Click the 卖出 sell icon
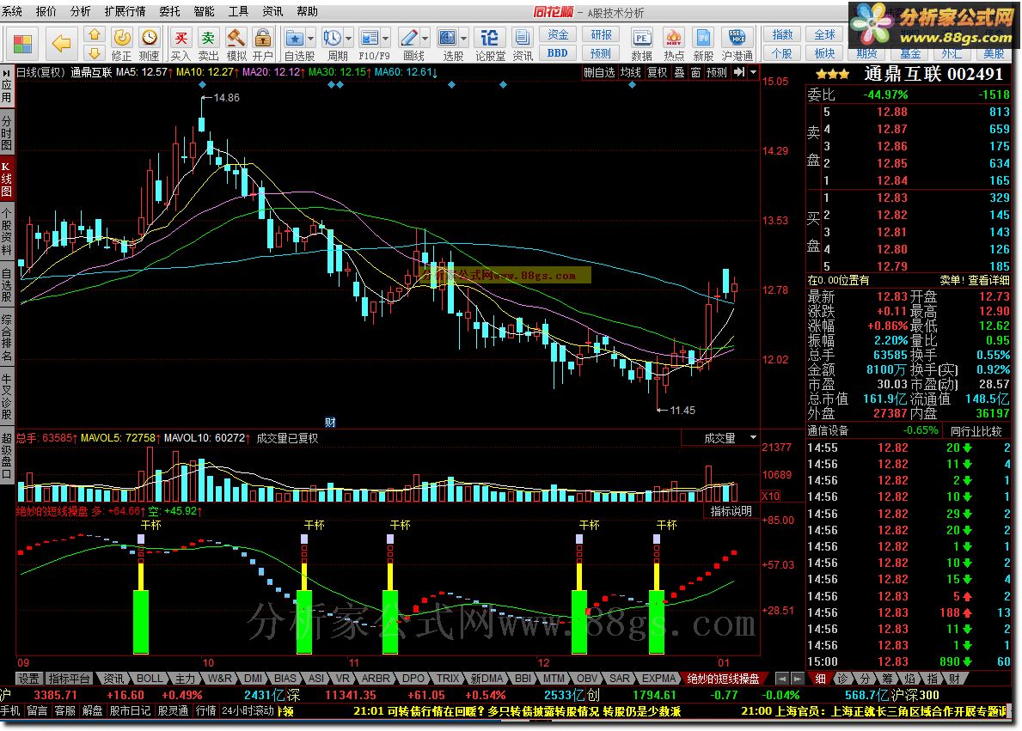 208,45
